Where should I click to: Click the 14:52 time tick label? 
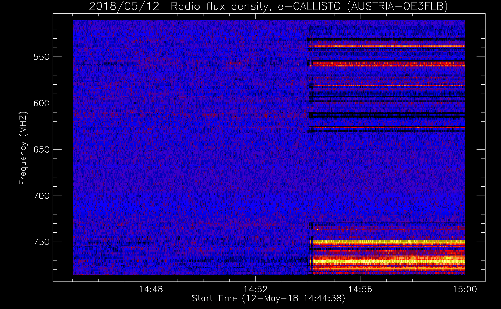tap(255, 290)
